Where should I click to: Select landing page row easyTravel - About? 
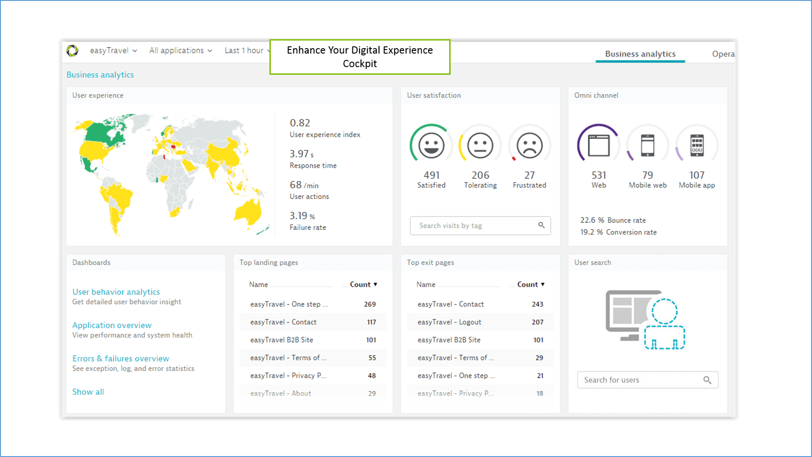click(313, 393)
